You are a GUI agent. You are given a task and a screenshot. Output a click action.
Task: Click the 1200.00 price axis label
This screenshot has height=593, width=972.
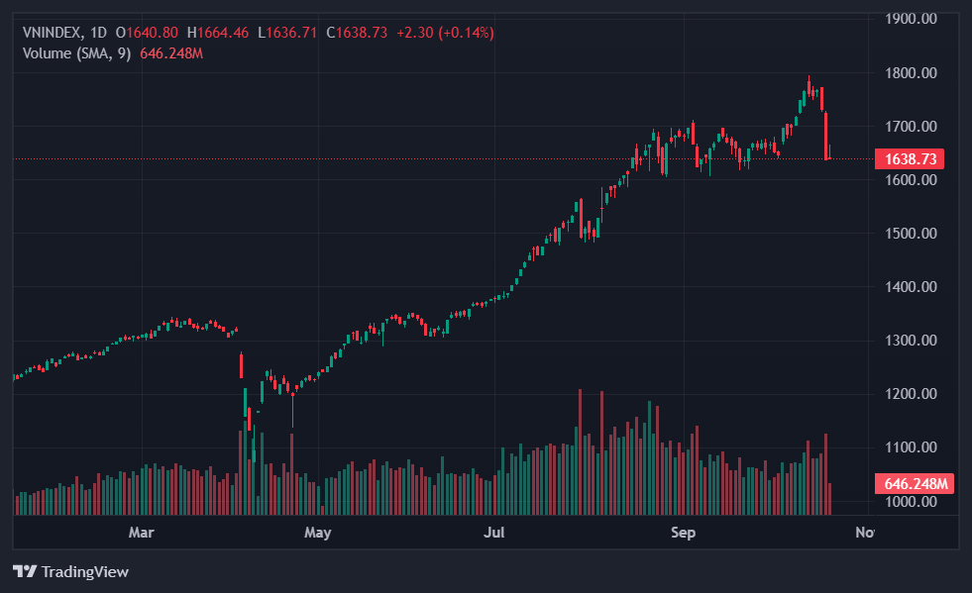coord(910,394)
